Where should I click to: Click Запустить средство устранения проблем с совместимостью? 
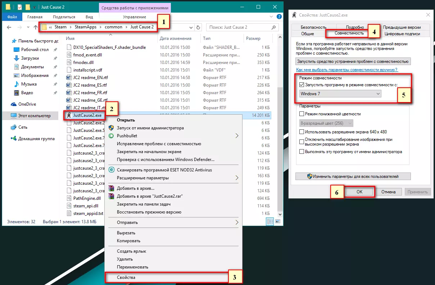353,61
